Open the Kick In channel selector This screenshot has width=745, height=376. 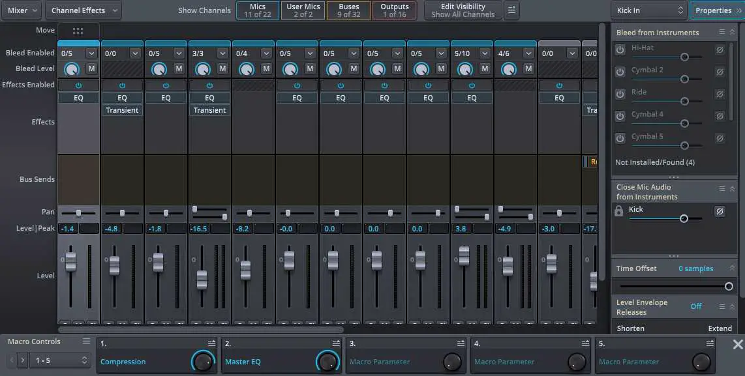click(648, 10)
